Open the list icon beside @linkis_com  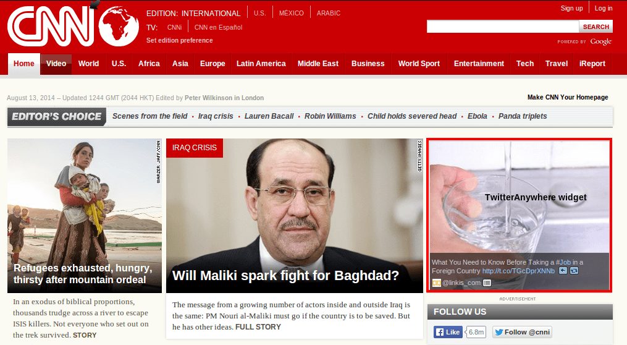[x=487, y=283]
